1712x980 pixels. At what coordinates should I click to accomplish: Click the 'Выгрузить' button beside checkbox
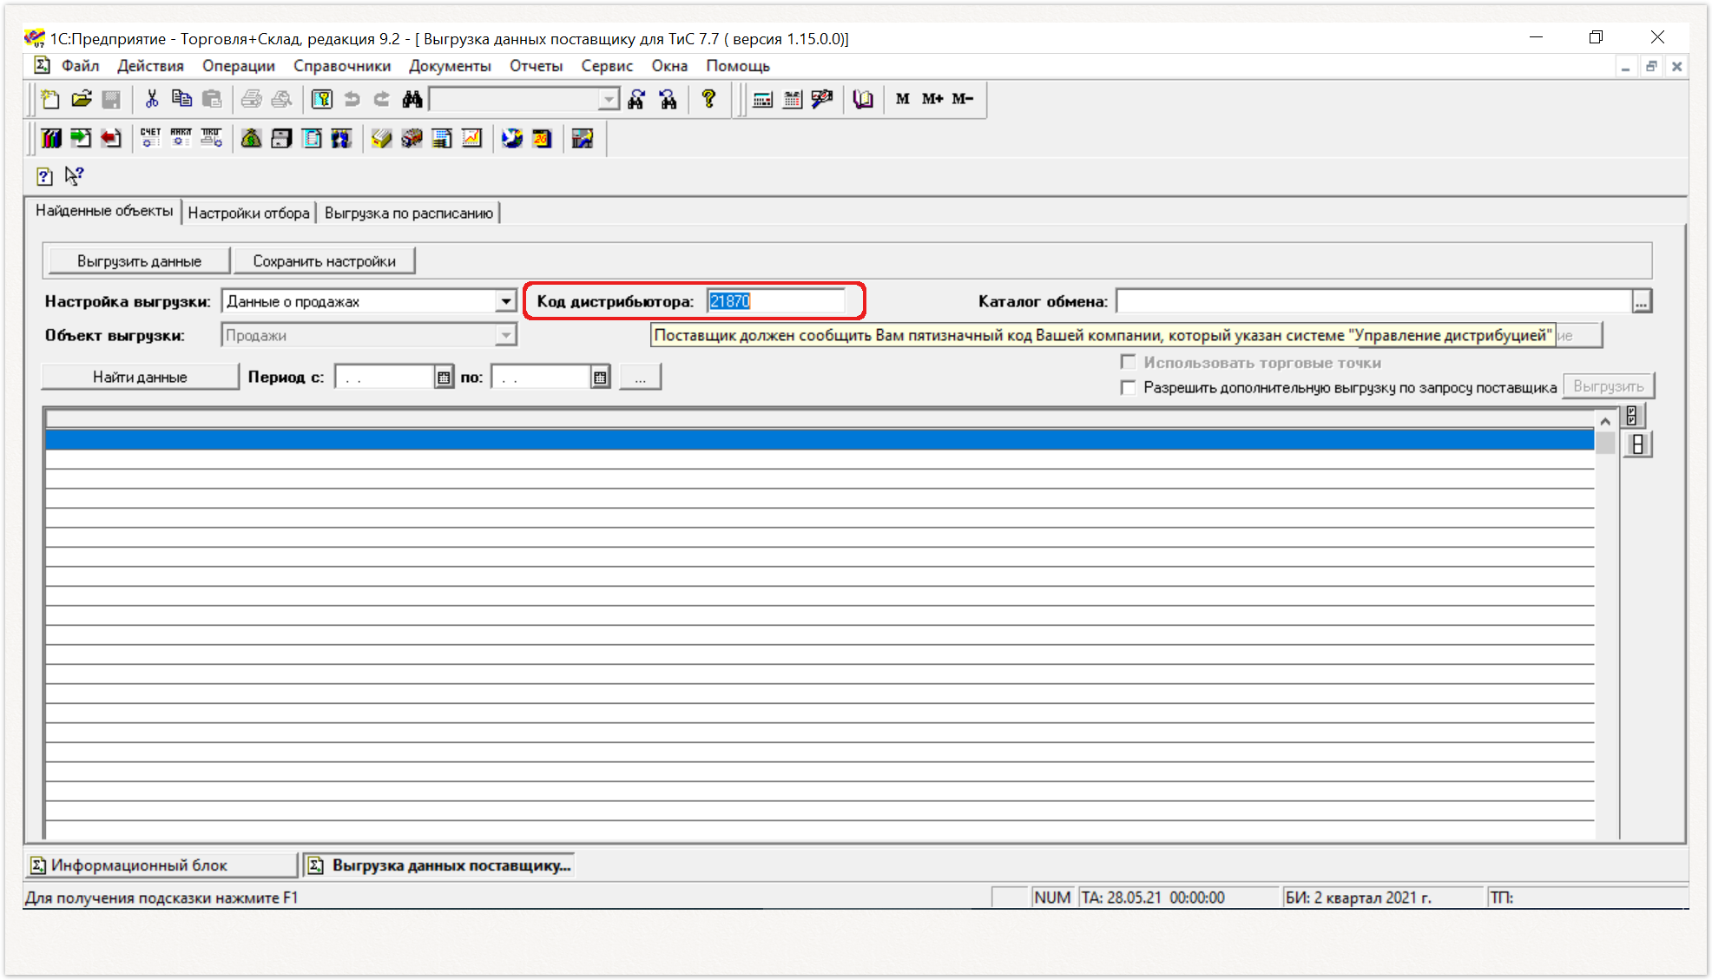pos(1608,386)
